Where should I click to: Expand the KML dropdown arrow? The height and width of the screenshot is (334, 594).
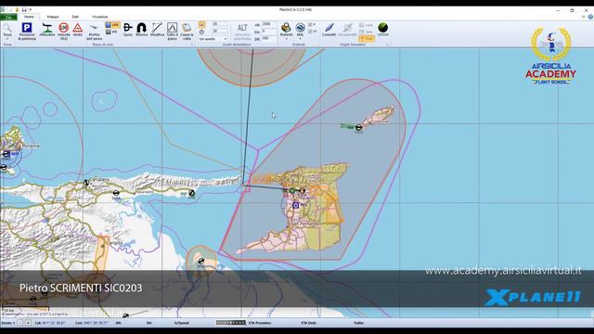click(300, 39)
